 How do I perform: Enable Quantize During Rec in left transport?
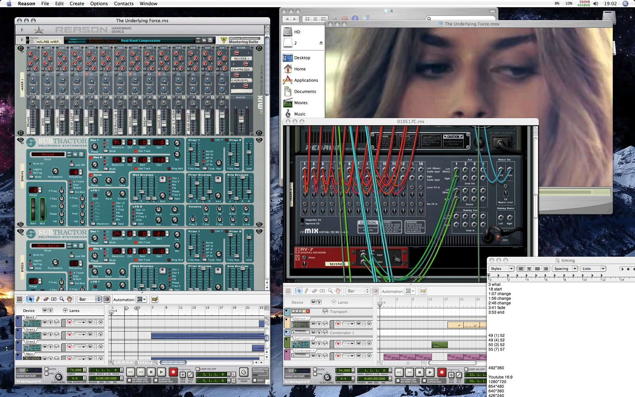[156, 380]
